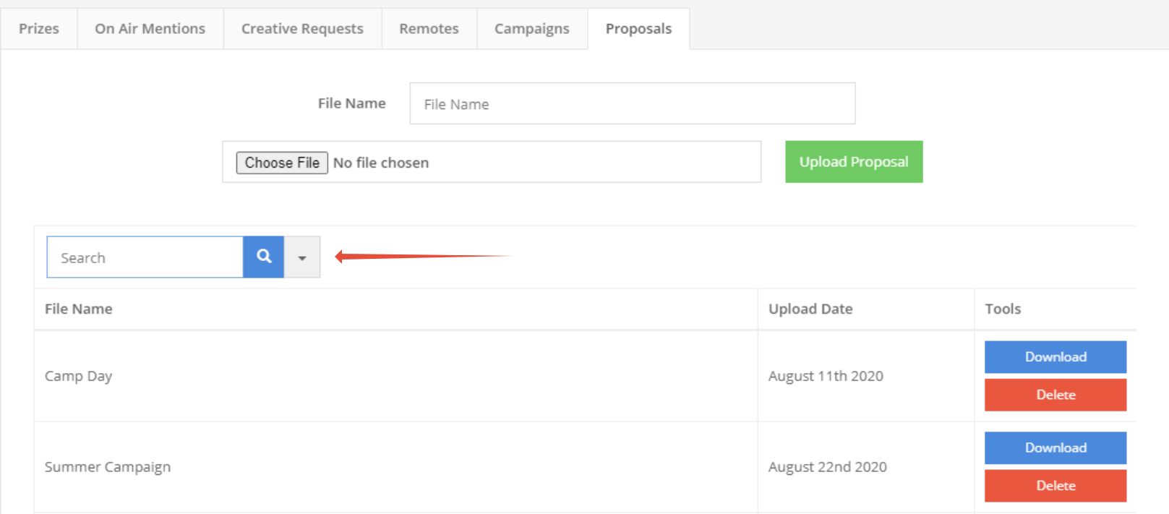1169x514 pixels.
Task: Download the Camp Day proposal
Action: point(1055,357)
